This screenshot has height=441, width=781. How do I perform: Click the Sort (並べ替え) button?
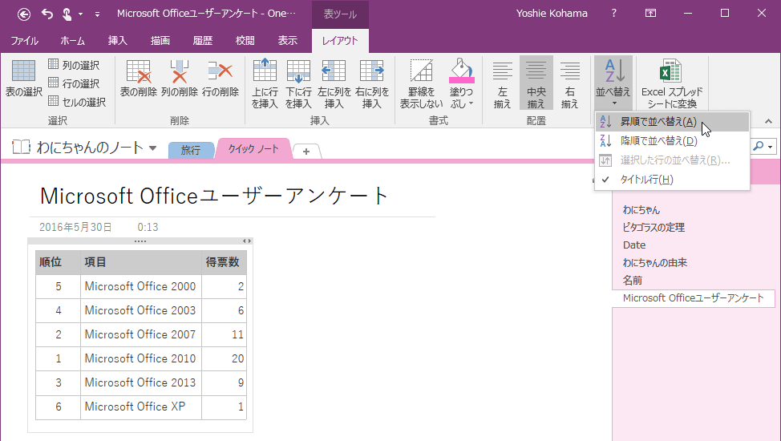[613, 83]
